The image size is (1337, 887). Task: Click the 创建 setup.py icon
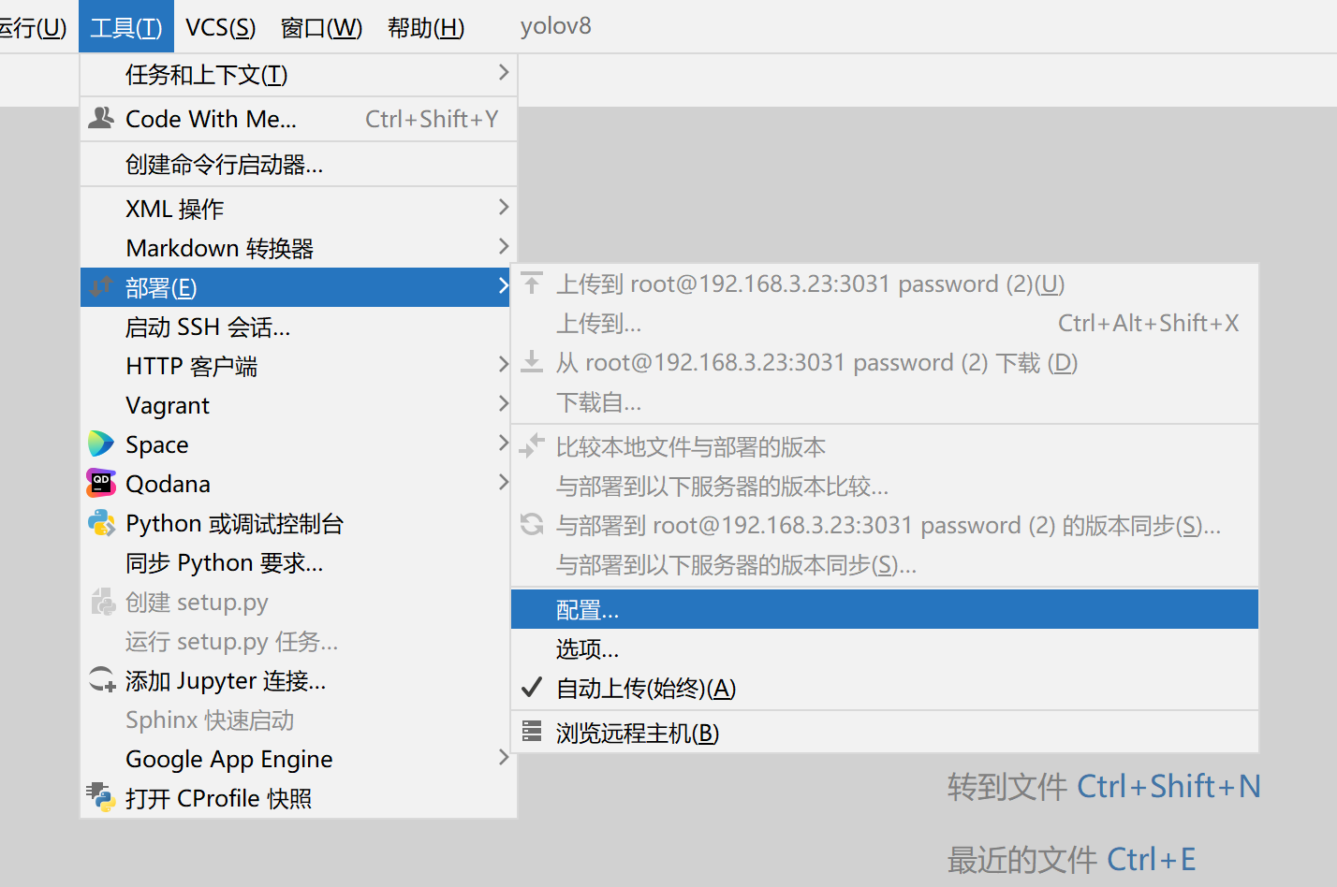coord(101,602)
